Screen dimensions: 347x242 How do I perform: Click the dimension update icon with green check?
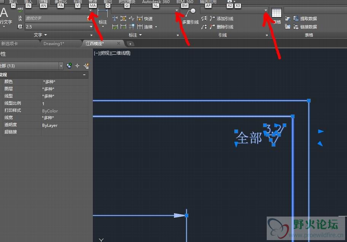[x=115, y=27]
